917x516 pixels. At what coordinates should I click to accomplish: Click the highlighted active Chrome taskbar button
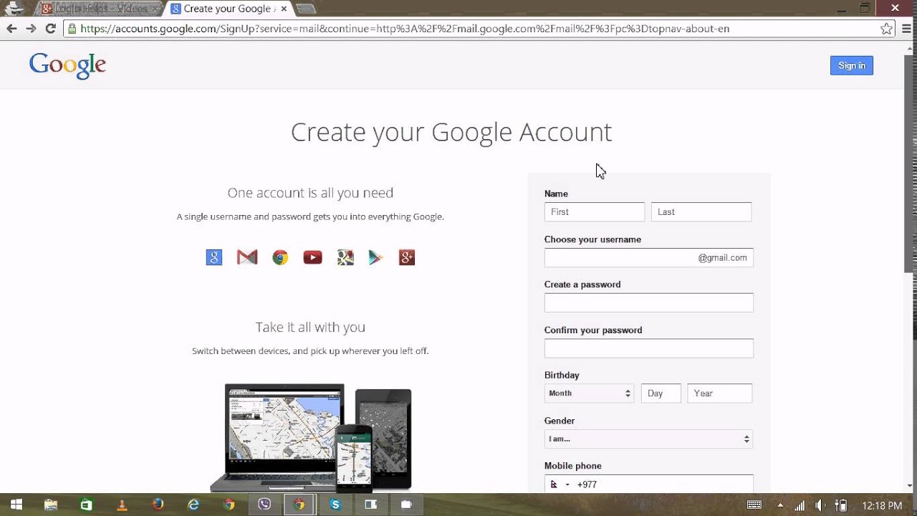[x=299, y=505]
